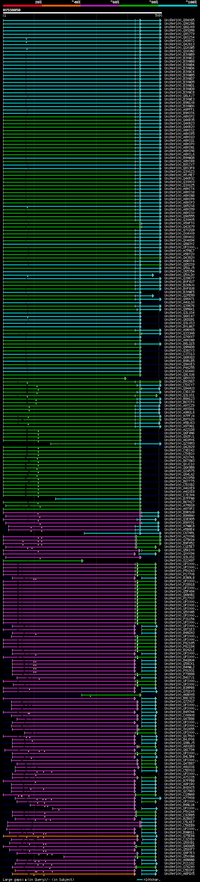Click the UniRef100_O76240 label
200x882 pixels.
click(x=179, y=867)
